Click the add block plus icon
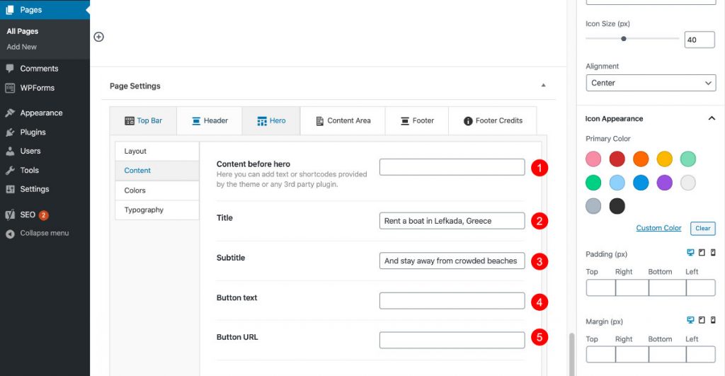The image size is (725, 376). point(98,37)
